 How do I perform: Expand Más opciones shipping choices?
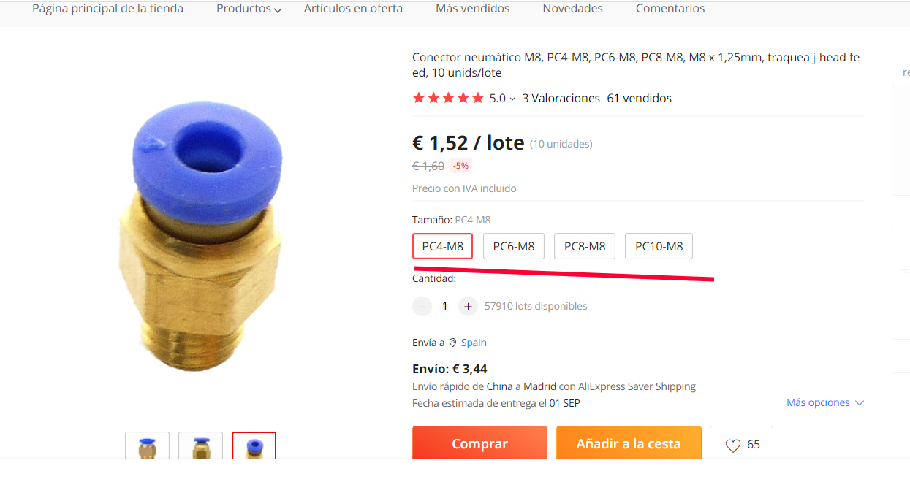click(x=825, y=402)
